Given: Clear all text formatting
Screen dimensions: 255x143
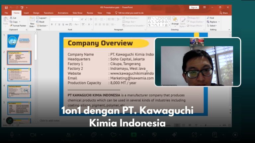Looking at the screenshot, I should (91, 19).
